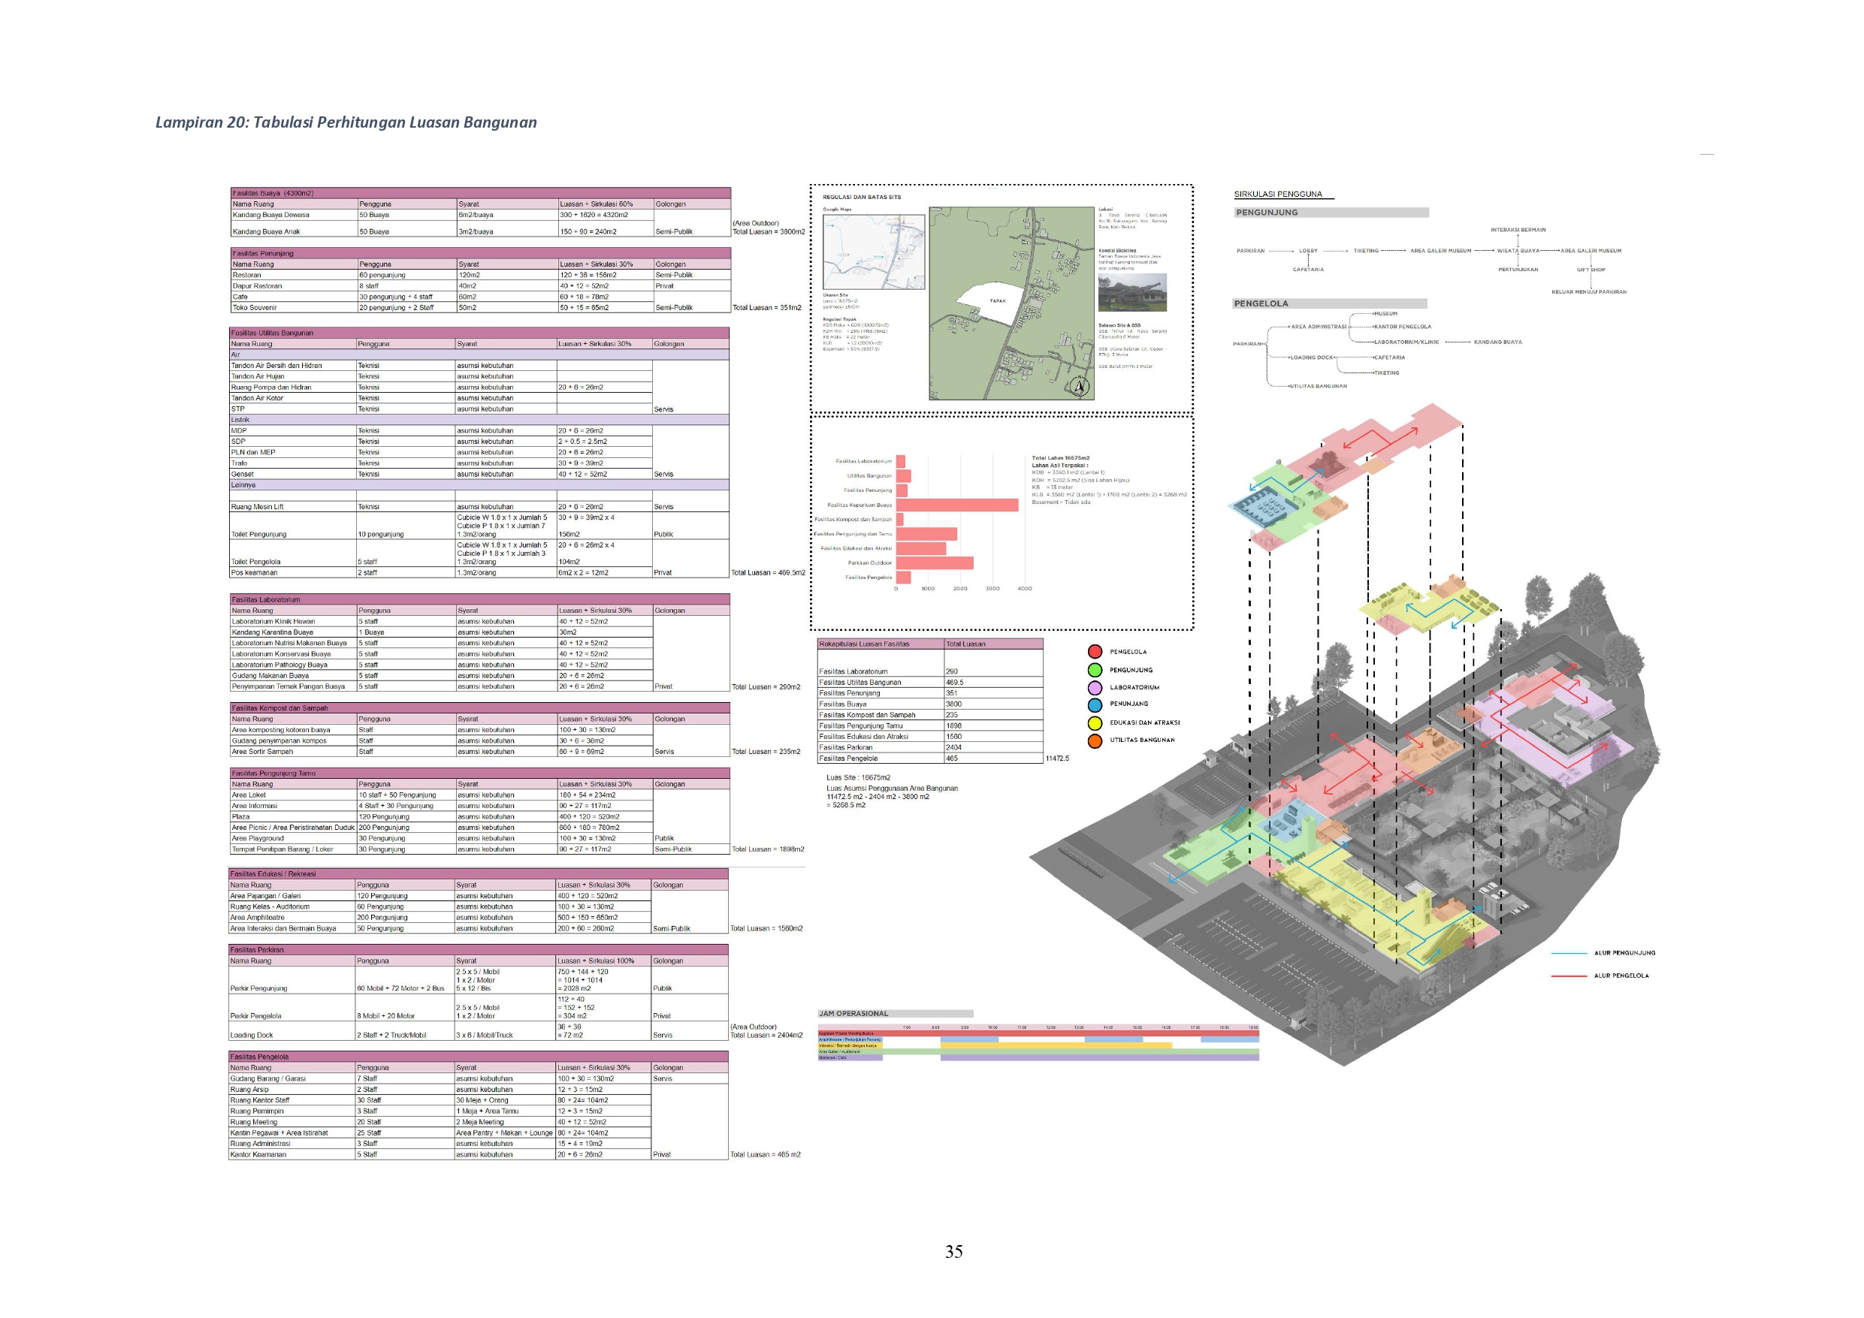Click the red Alur Pengelola legend line
Image resolution: width=1864 pixels, height=1318 pixels.
(x=1568, y=976)
